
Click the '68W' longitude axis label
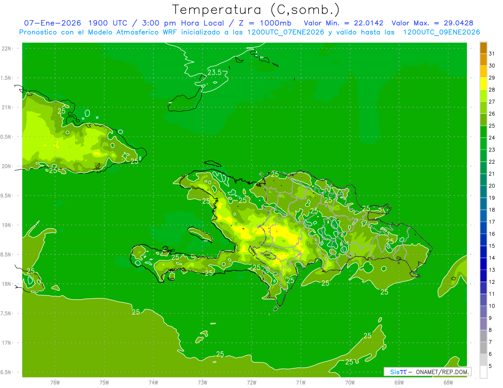click(448, 382)
